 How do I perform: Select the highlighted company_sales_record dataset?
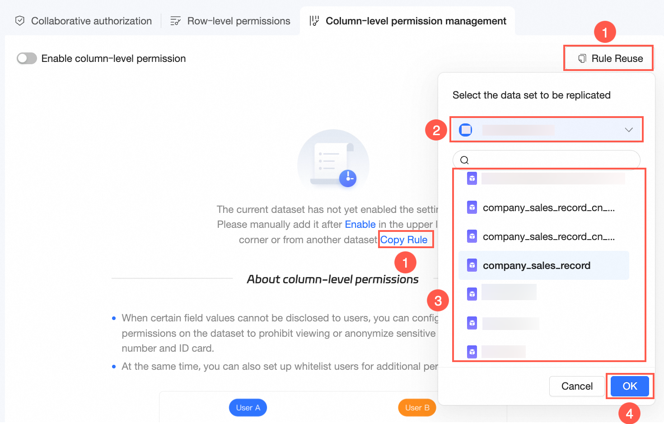[537, 265]
